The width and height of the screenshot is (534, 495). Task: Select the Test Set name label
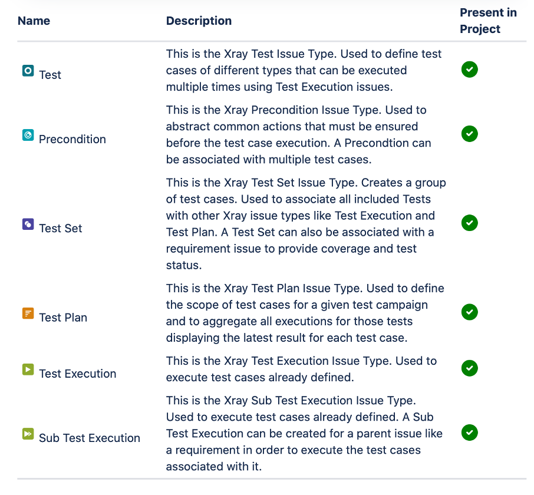(x=61, y=228)
